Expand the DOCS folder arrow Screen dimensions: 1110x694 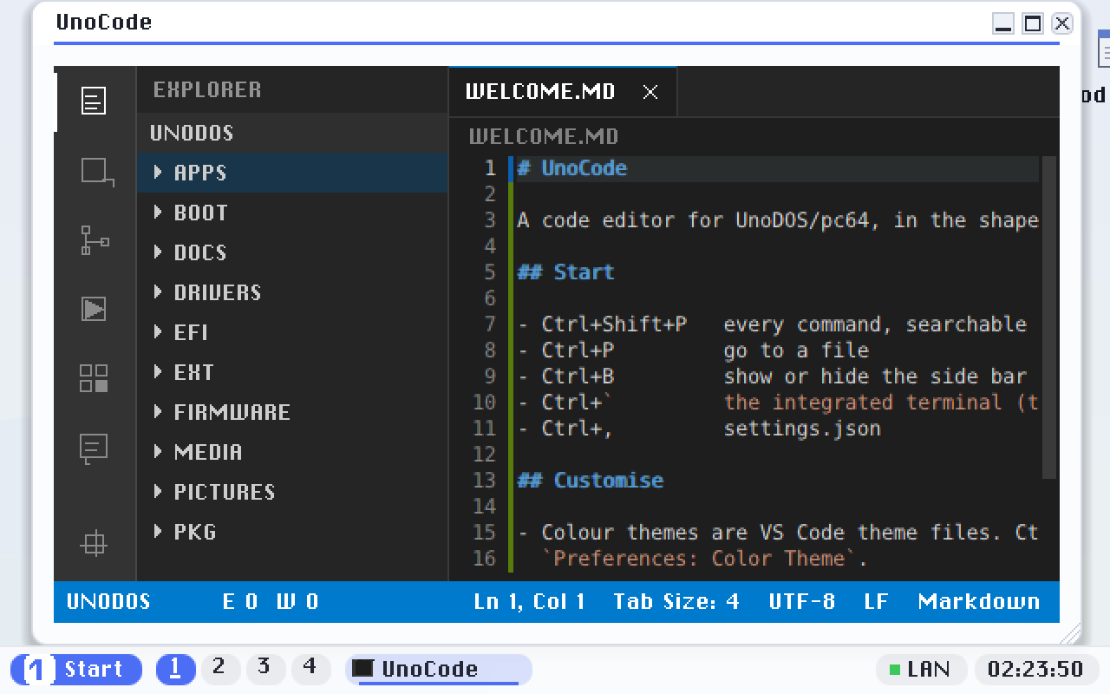click(x=158, y=252)
